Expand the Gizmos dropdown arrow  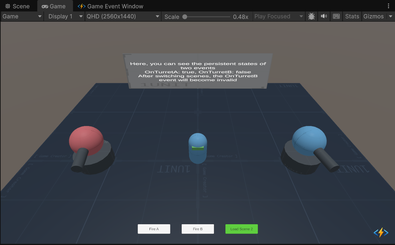tap(391, 17)
